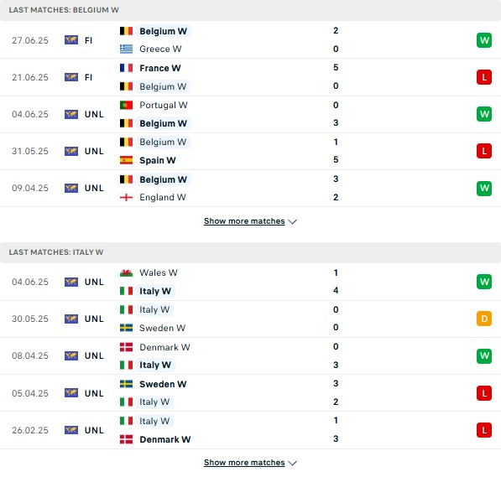Click the green W badge for Belgium vs Greece
This screenshot has width=501, height=477.
pyautogui.click(x=484, y=40)
